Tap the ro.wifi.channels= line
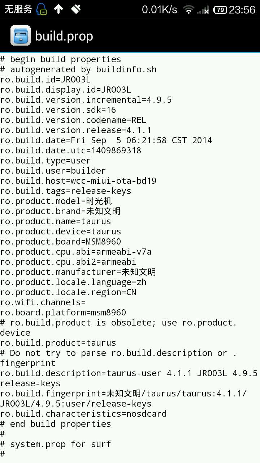Viewport: 260px width, 463px height. click(x=43, y=302)
